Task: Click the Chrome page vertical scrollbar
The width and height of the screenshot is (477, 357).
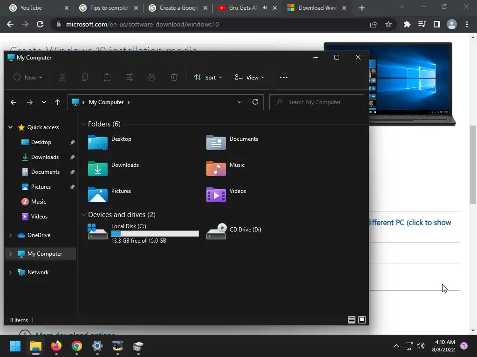Action: click(473, 165)
